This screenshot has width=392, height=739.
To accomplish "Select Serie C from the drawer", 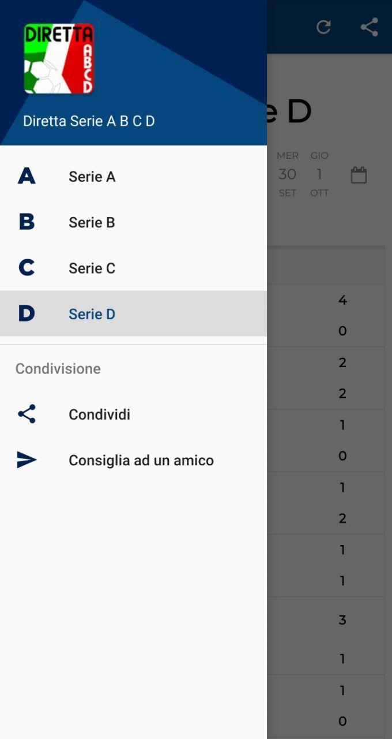I will pos(133,268).
